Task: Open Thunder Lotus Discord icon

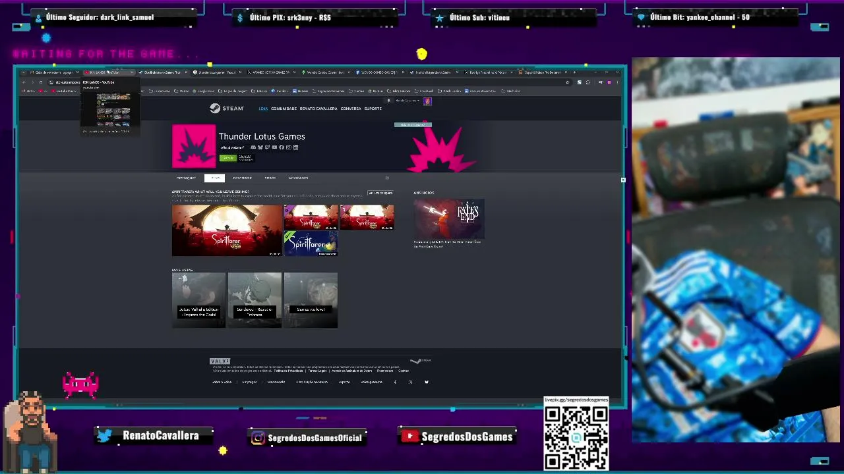Action: (253, 147)
